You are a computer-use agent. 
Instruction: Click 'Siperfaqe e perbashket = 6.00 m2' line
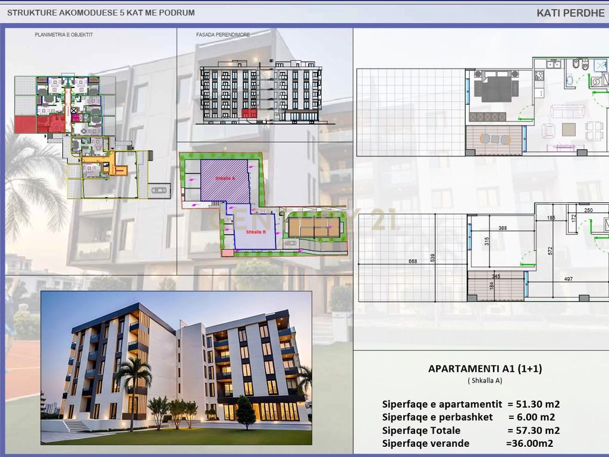[469, 417]
